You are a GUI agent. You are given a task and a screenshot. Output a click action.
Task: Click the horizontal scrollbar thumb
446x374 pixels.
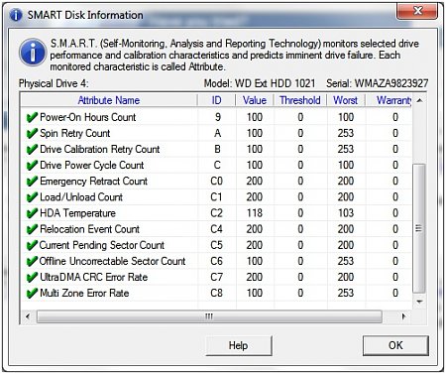pyautogui.click(x=209, y=316)
